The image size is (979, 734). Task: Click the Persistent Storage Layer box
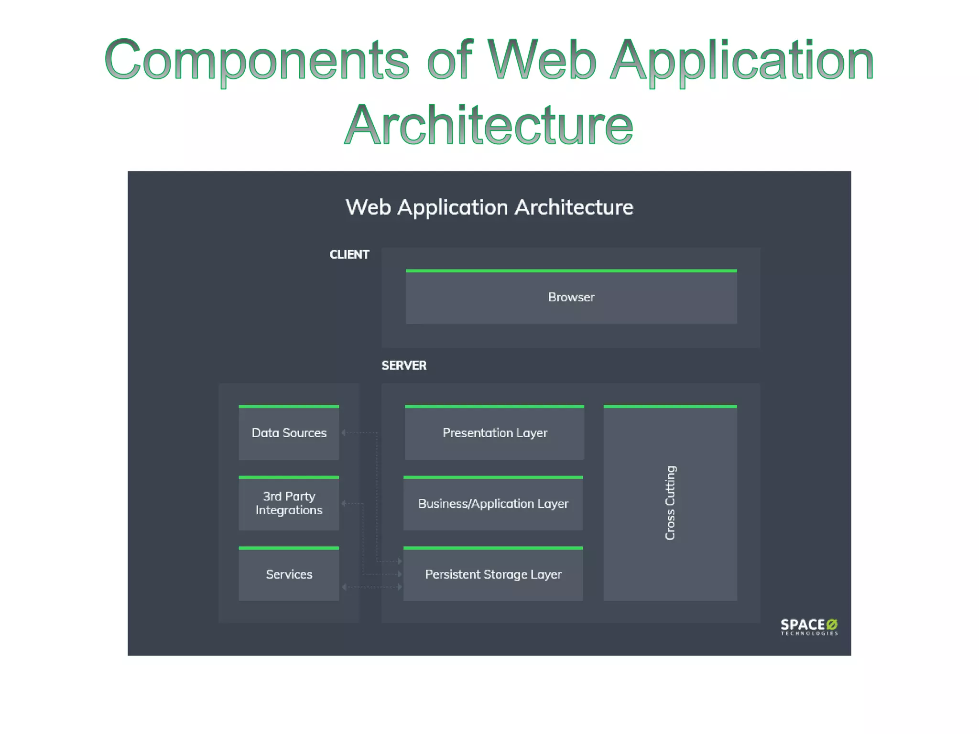click(x=493, y=574)
